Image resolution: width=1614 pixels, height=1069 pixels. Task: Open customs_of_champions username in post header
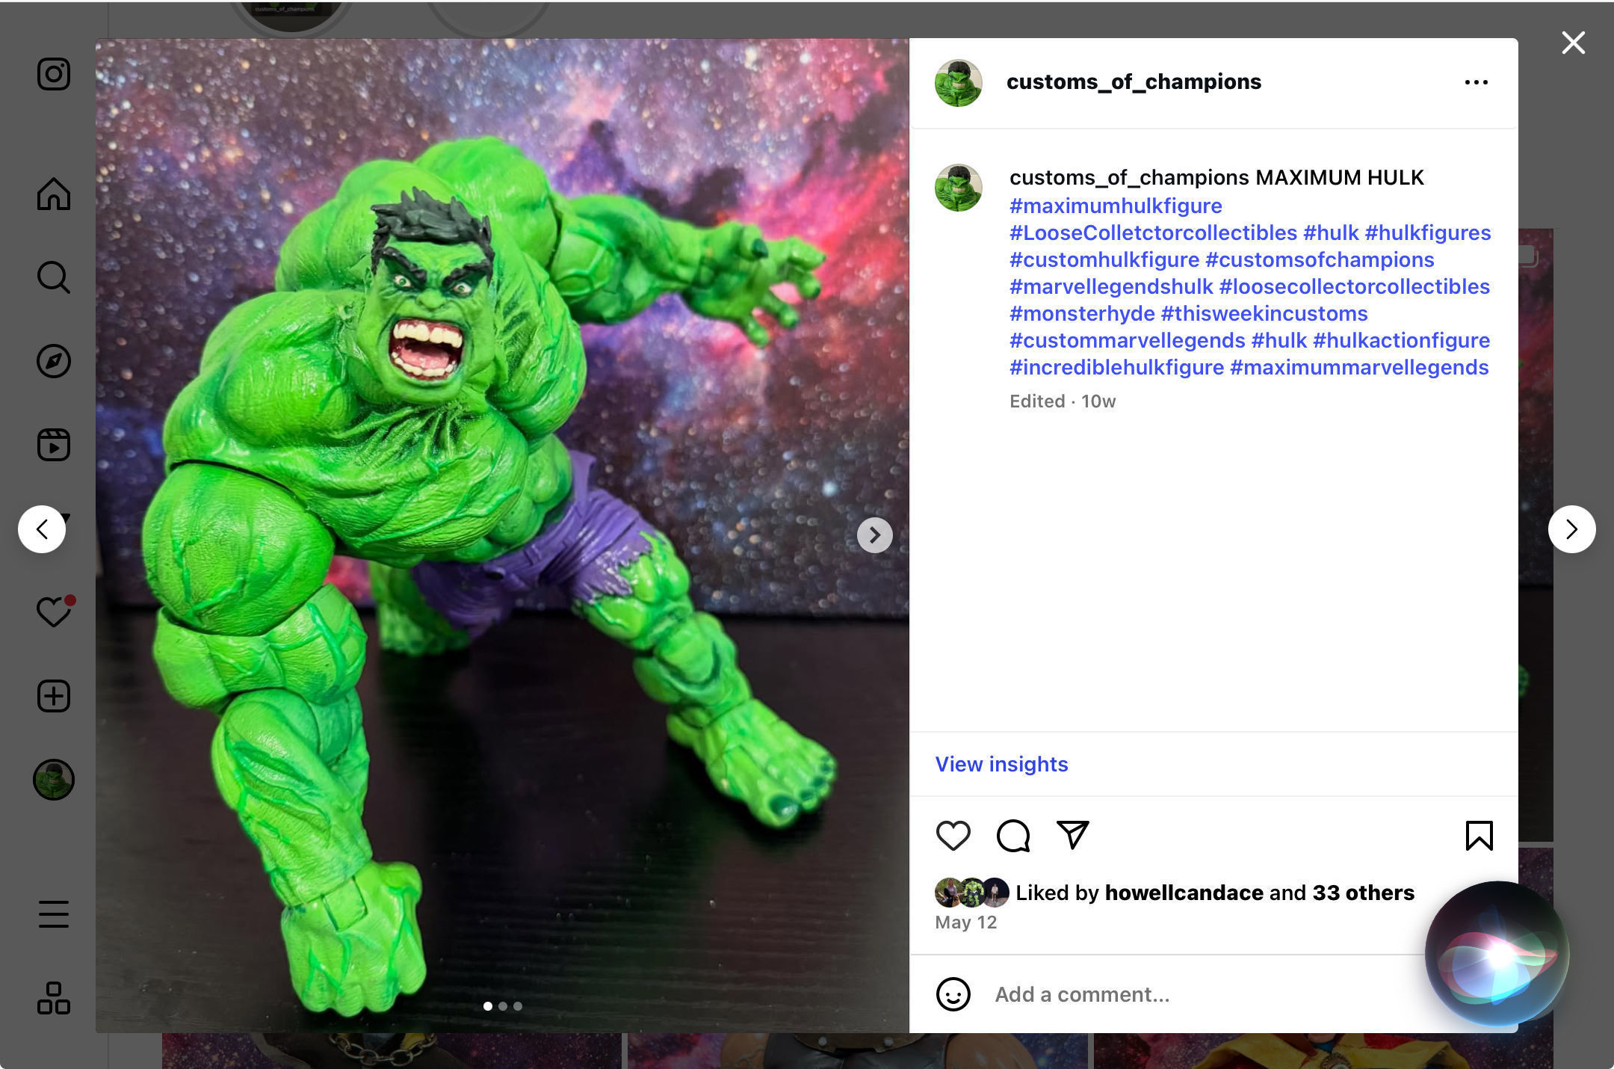[x=1134, y=81]
